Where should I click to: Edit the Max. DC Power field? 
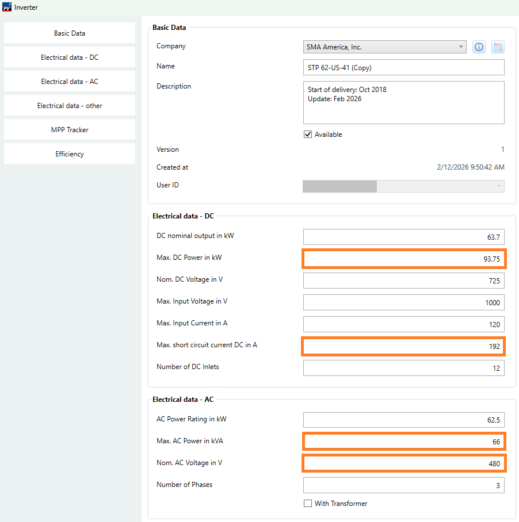(x=403, y=259)
